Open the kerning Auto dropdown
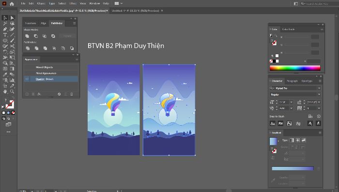 [x=291, y=108]
